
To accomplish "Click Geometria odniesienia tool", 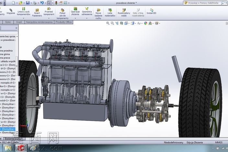I will (x=87, y=11).
